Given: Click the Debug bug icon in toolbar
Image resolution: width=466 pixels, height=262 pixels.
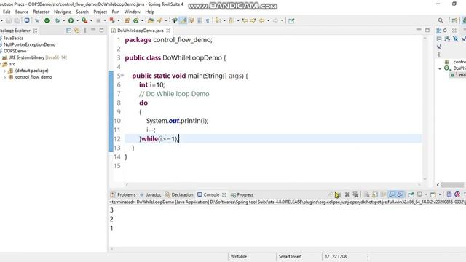Looking at the screenshot, I should click(x=58, y=20).
